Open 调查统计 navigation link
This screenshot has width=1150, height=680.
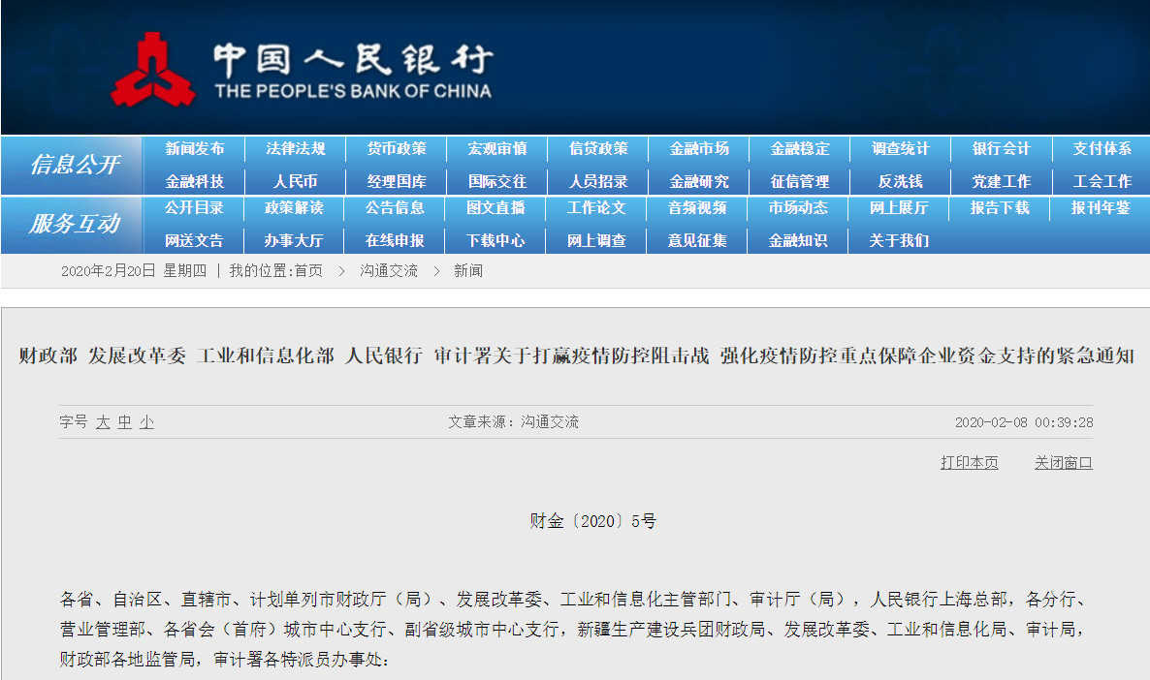pyautogui.click(x=900, y=149)
